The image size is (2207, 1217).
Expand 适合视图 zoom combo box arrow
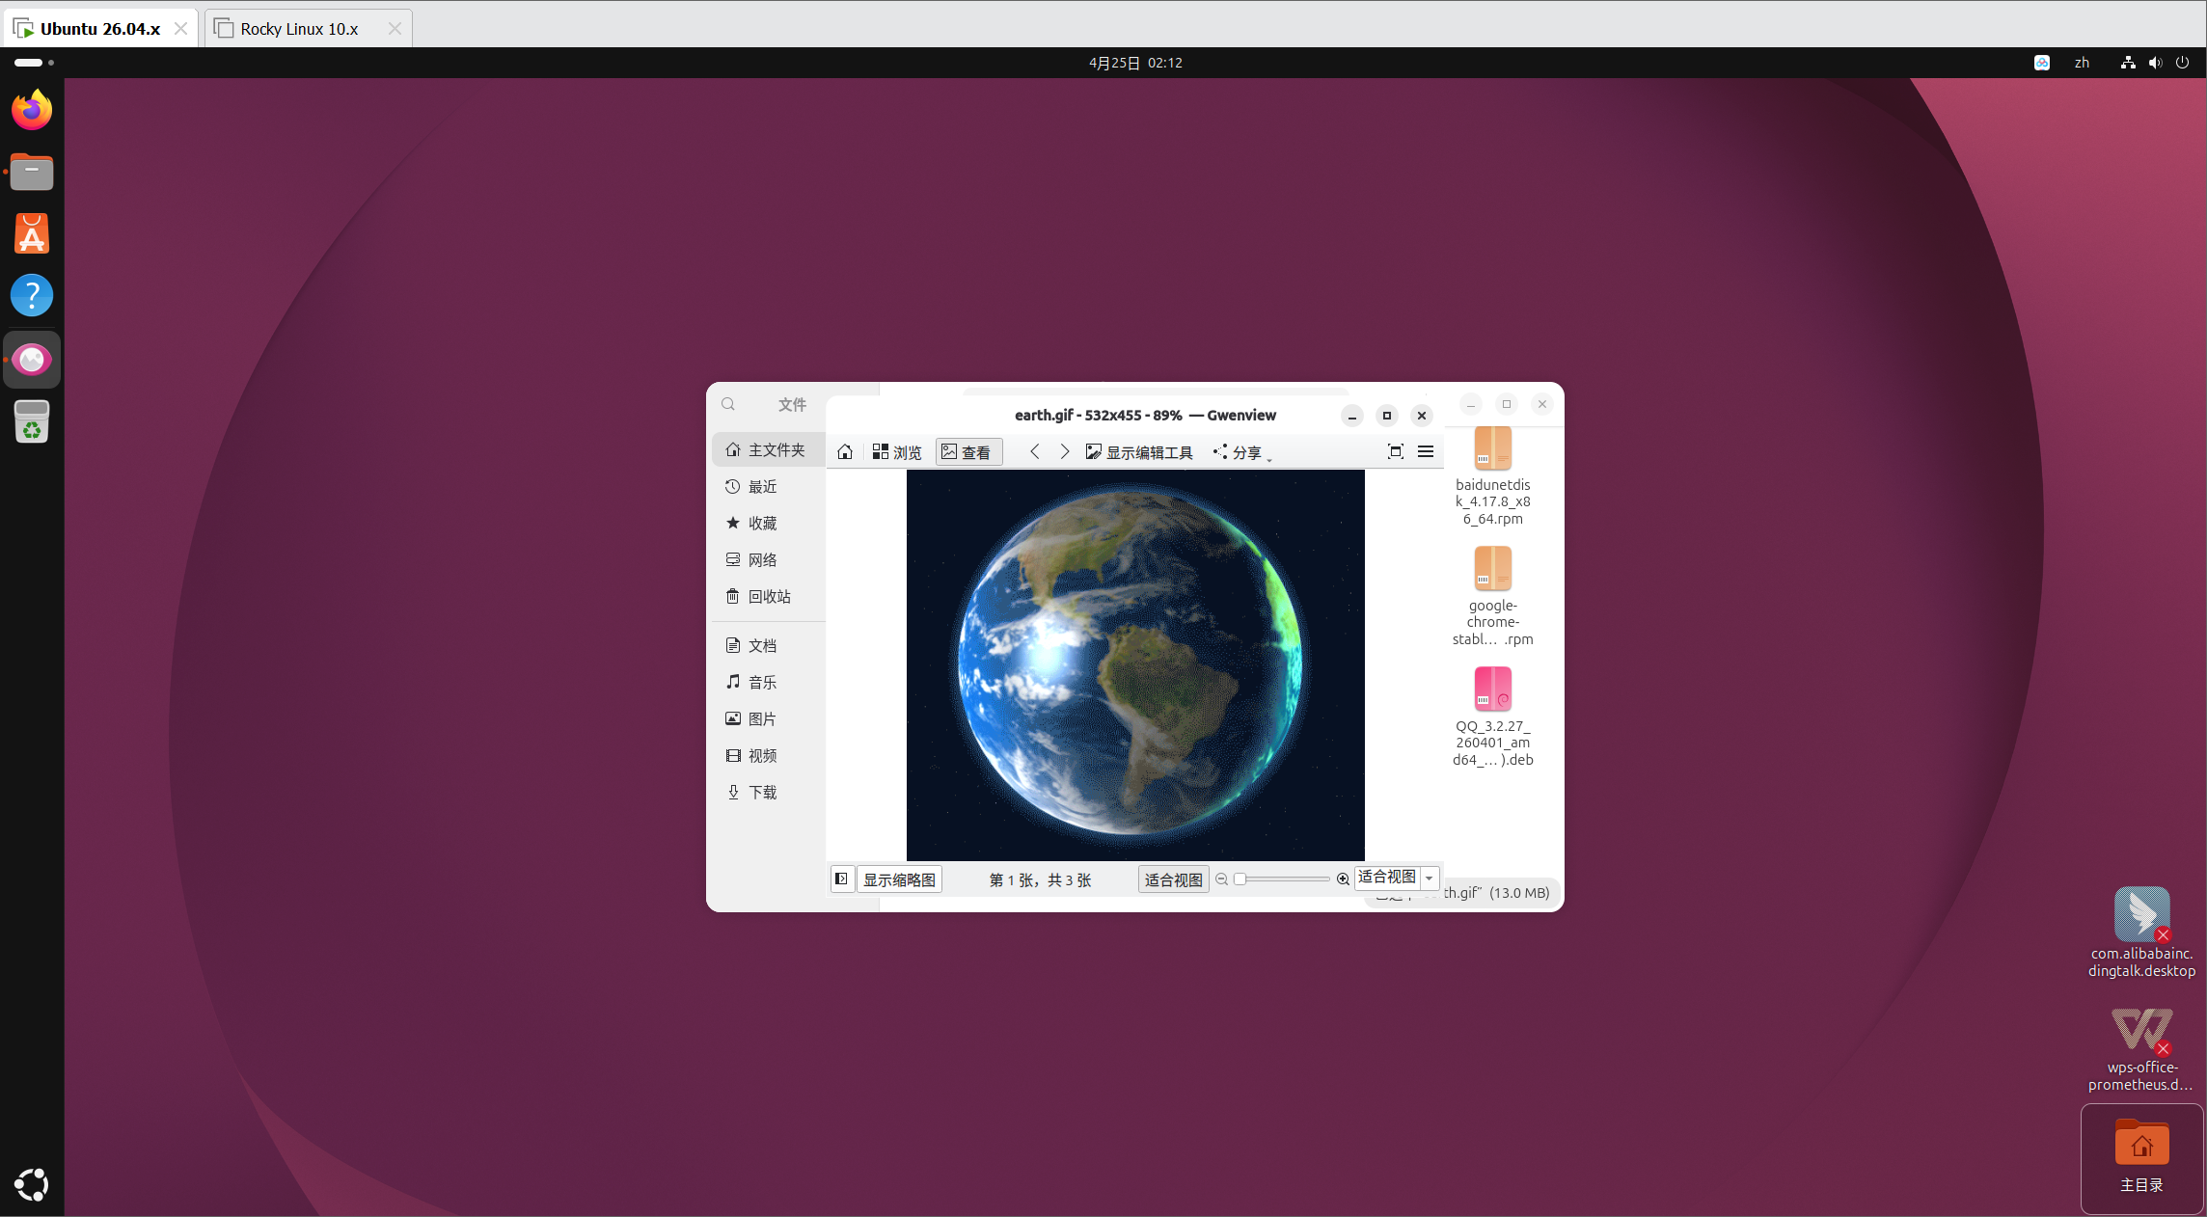coord(1430,879)
